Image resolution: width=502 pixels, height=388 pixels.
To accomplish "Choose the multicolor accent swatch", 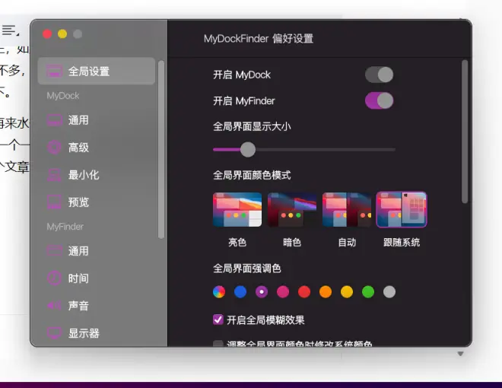I will pyautogui.click(x=219, y=291).
